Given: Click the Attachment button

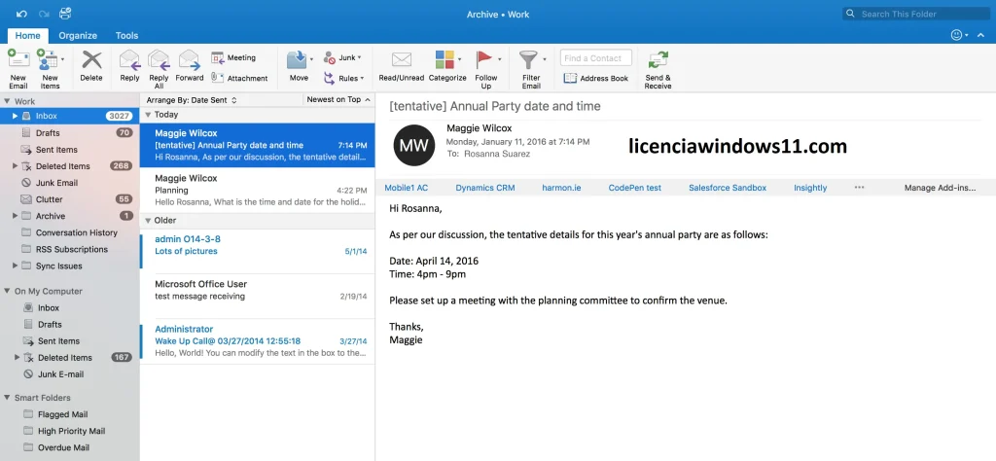Looking at the screenshot, I should pyautogui.click(x=239, y=78).
